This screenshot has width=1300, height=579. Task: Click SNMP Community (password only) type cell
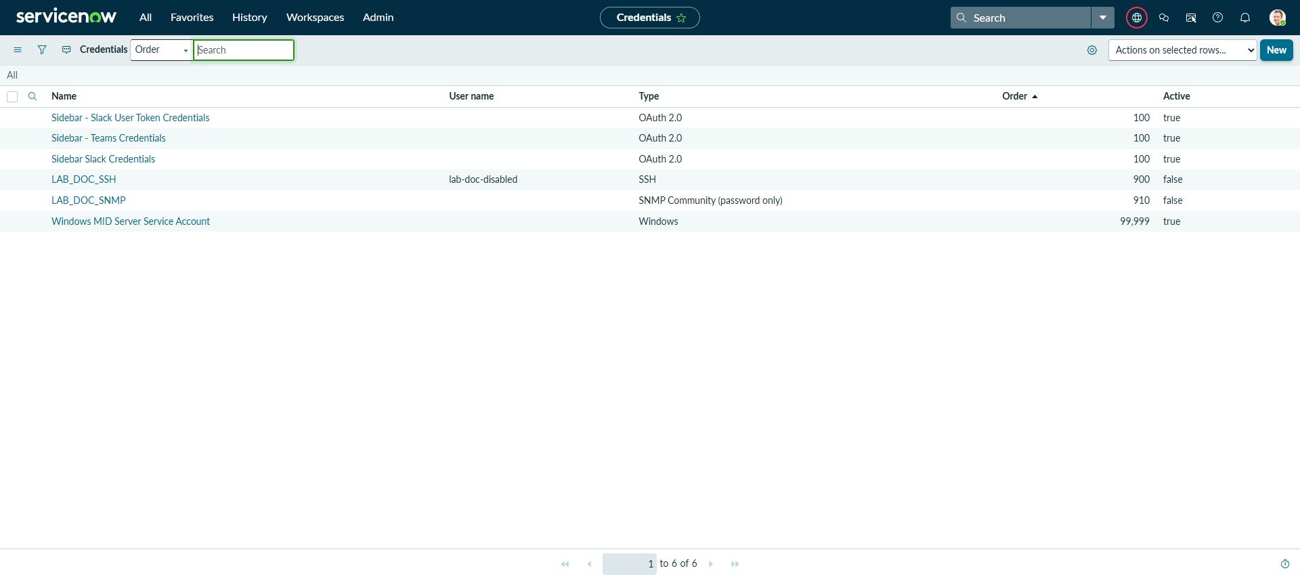tap(710, 200)
